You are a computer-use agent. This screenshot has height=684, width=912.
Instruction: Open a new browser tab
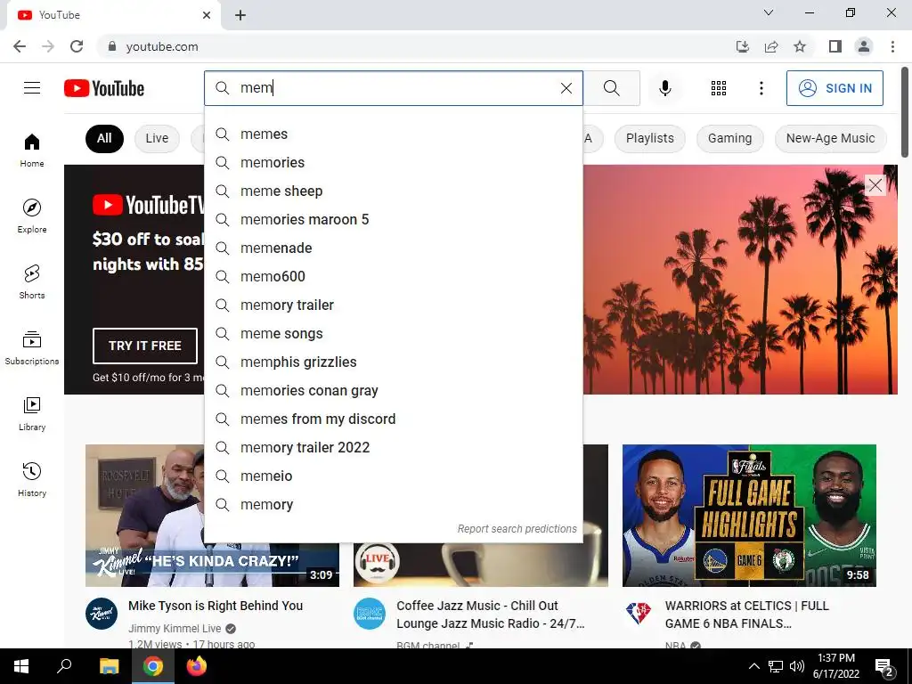tap(240, 15)
